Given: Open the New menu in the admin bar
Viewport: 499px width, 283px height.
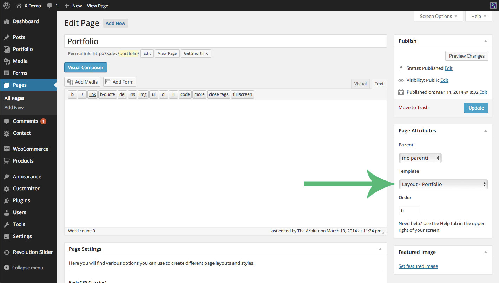Looking at the screenshot, I should click(73, 6).
